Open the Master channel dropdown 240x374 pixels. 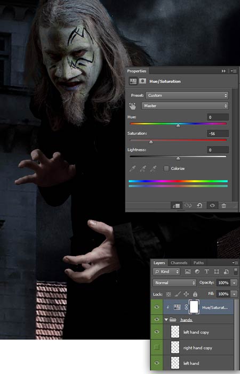(185, 105)
